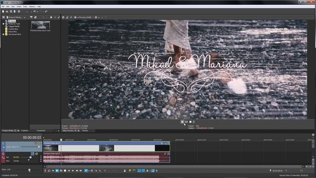Viewport: 316px width, 178px height.
Task: Expand the Storyboard Bins node
Action: point(3,34)
